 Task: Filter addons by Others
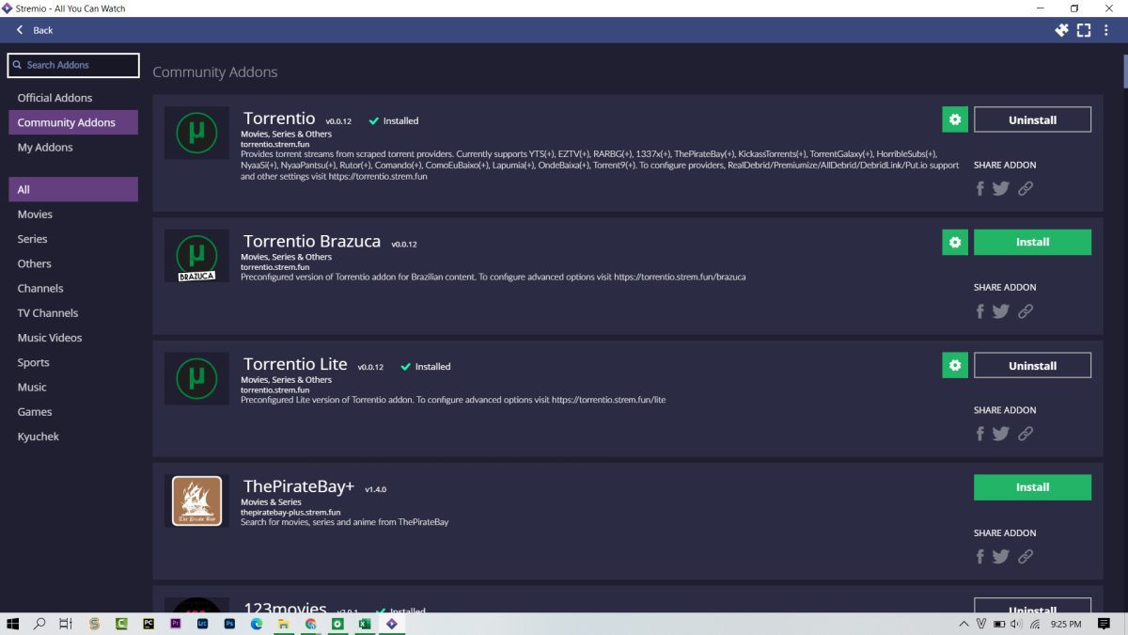[x=73, y=263]
